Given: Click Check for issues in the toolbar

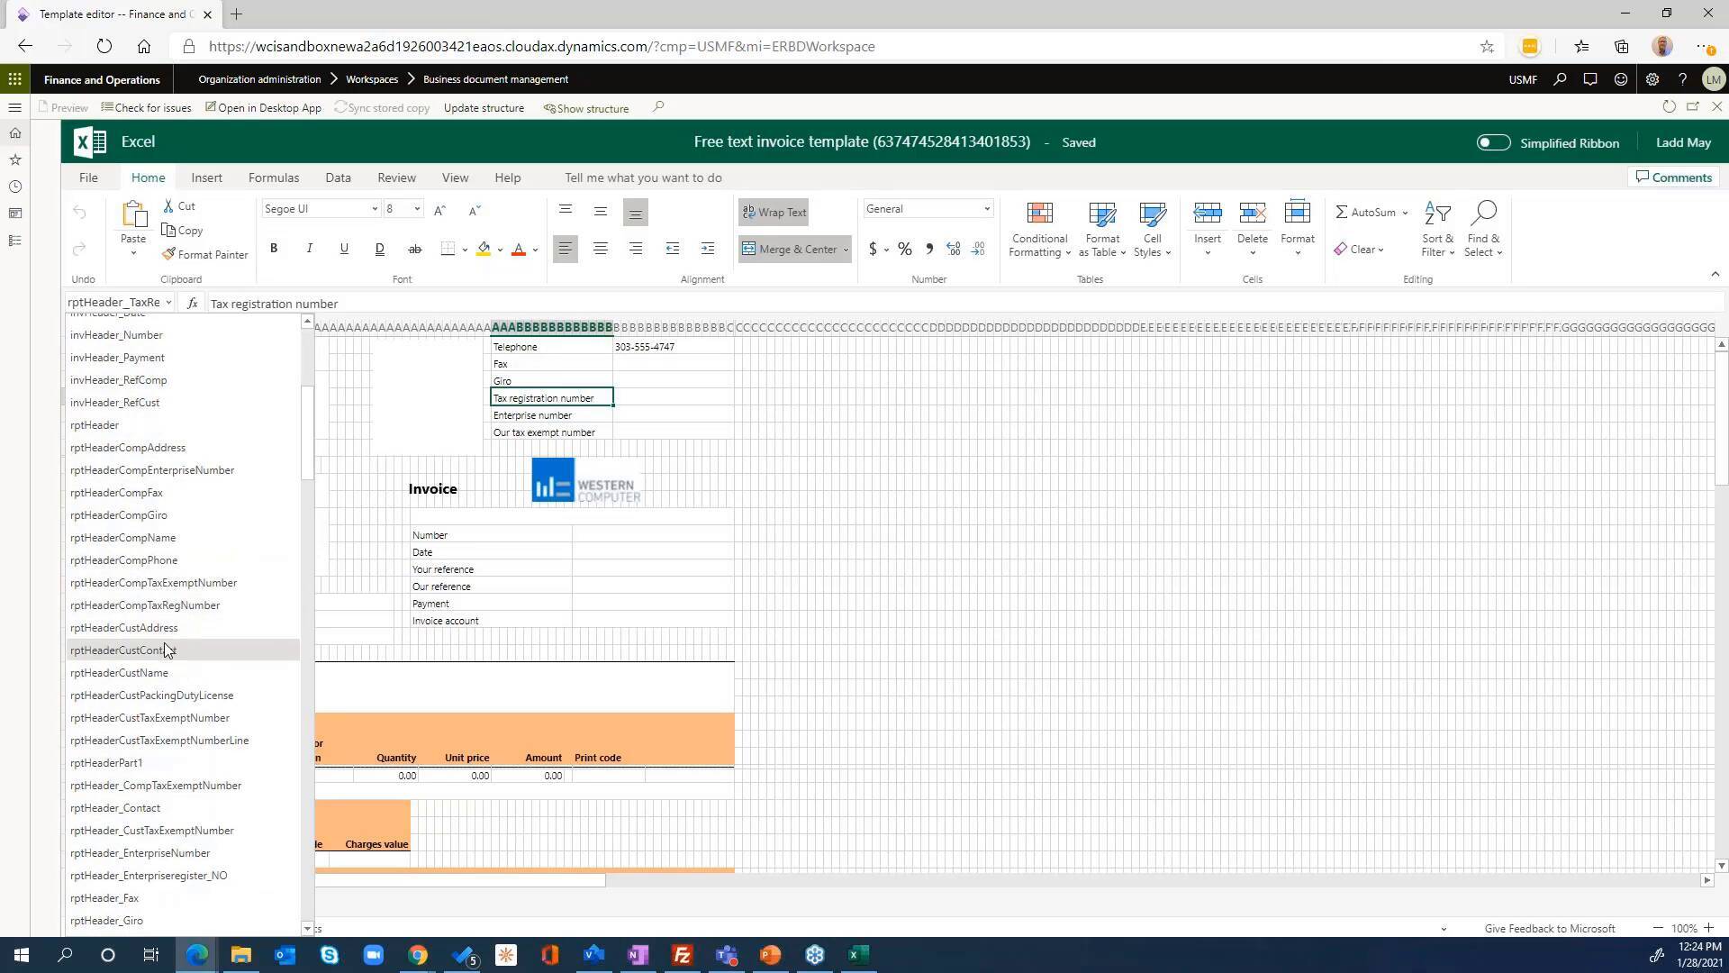Looking at the screenshot, I should 146,107.
